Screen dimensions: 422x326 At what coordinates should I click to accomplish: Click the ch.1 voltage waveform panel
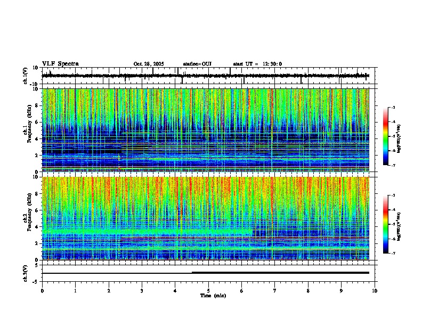pyautogui.click(x=209, y=76)
